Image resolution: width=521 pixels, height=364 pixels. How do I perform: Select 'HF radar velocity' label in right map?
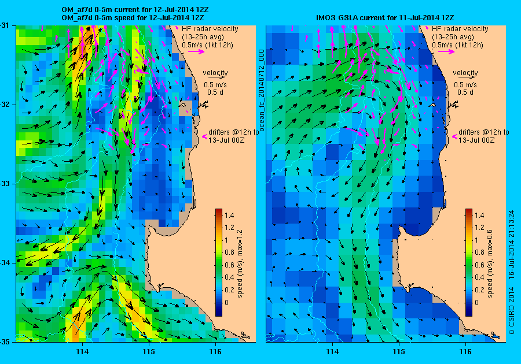[460, 29]
